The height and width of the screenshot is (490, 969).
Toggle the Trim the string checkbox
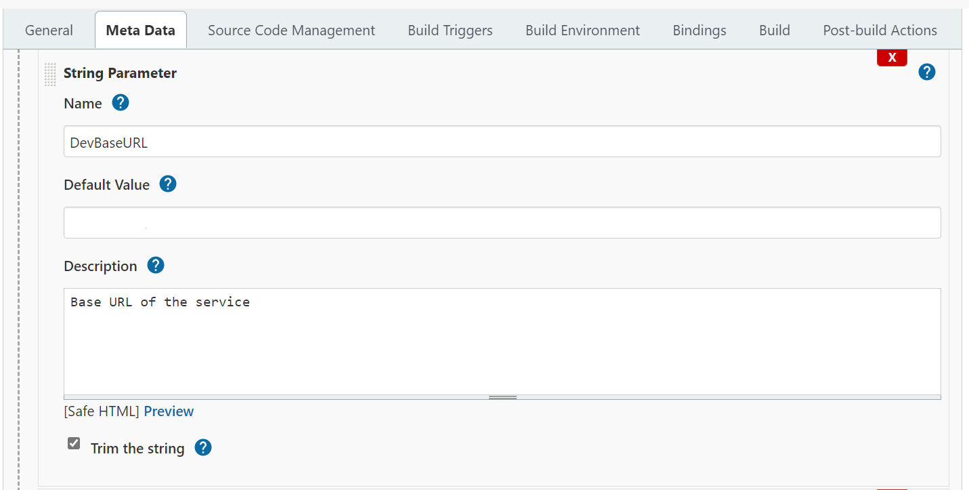pyautogui.click(x=74, y=444)
